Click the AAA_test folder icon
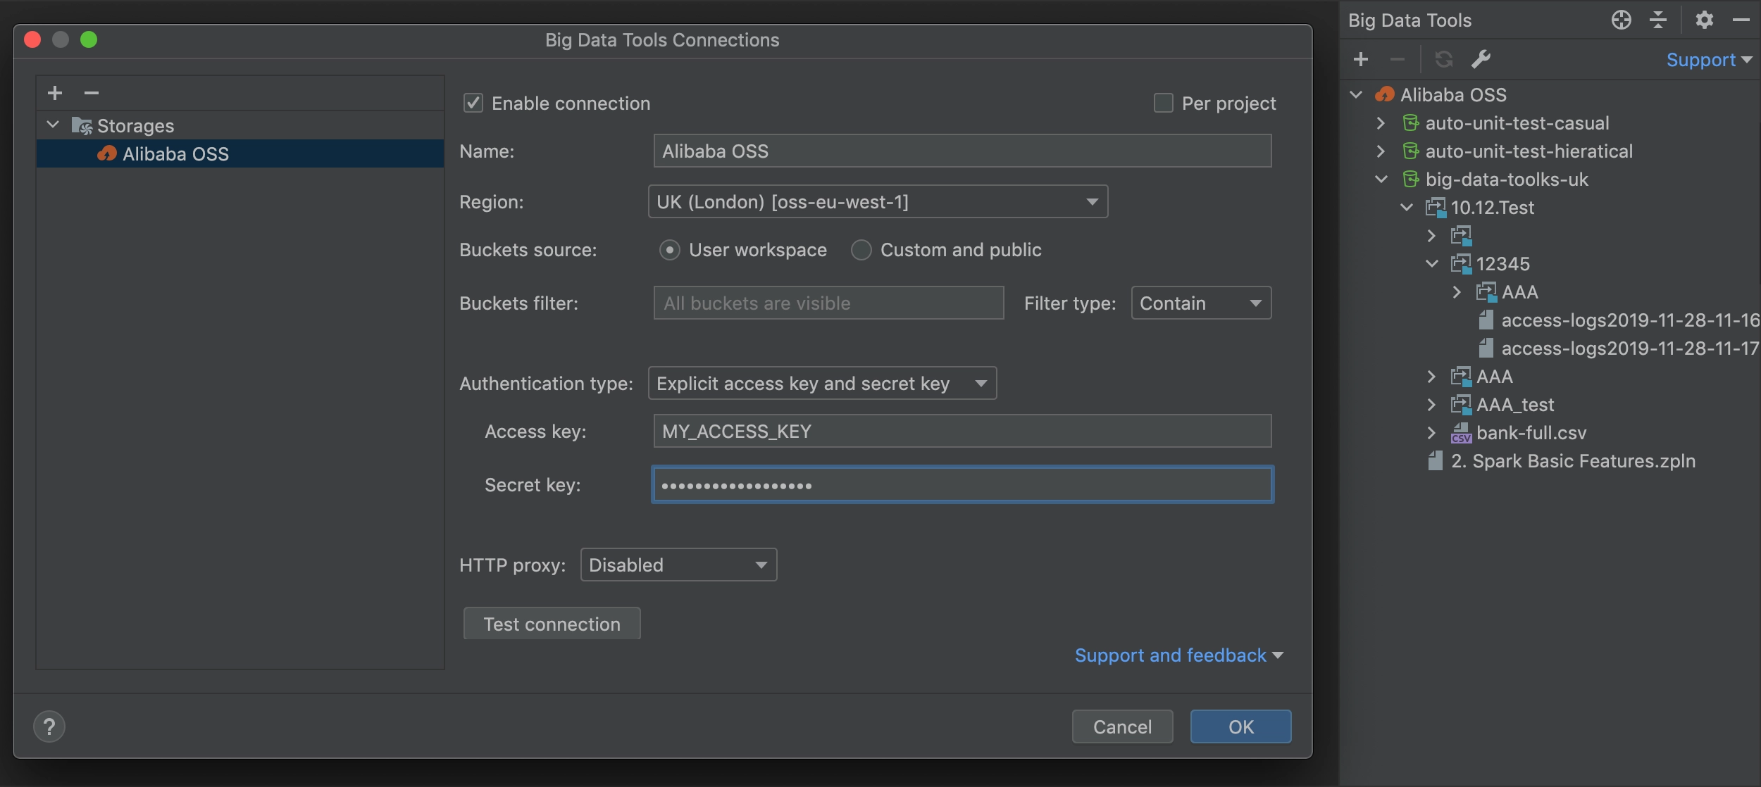 [x=1461, y=405]
